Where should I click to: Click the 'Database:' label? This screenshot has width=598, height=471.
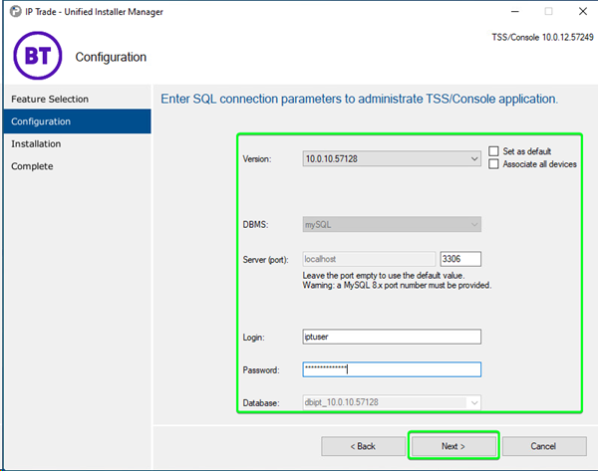click(261, 403)
